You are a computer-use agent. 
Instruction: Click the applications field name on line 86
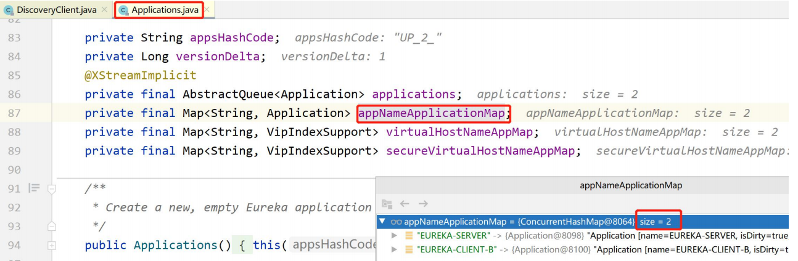(x=415, y=94)
